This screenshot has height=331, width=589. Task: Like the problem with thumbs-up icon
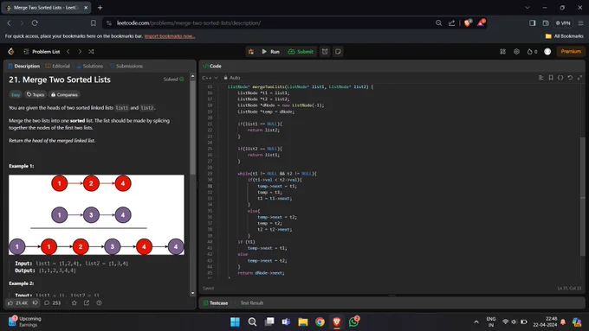pyautogui.click(x=18, y=302)
